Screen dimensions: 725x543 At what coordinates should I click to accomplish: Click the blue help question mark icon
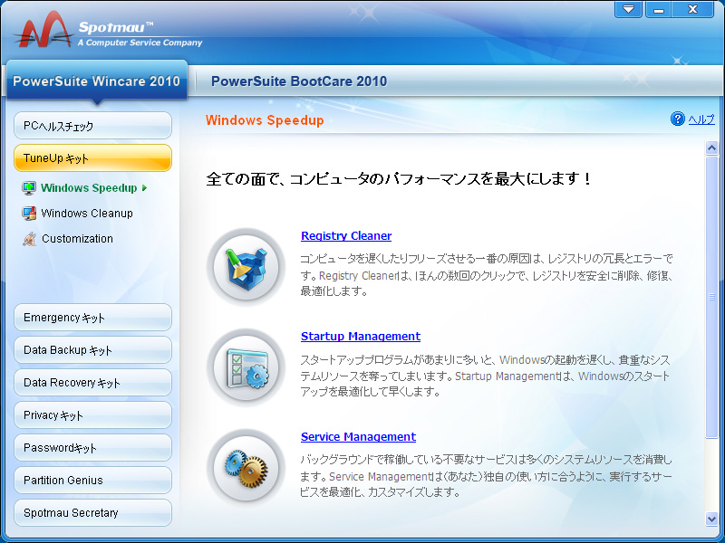[x=677, y=119]
